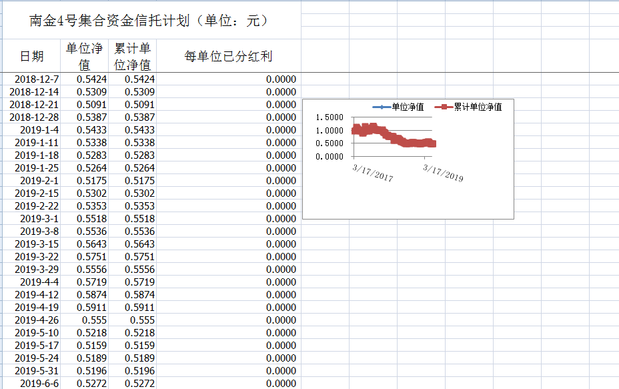Select date cell 2019-5-17
Image resolution: width=619 pixels, height=389 pixels.
(31, 345)
